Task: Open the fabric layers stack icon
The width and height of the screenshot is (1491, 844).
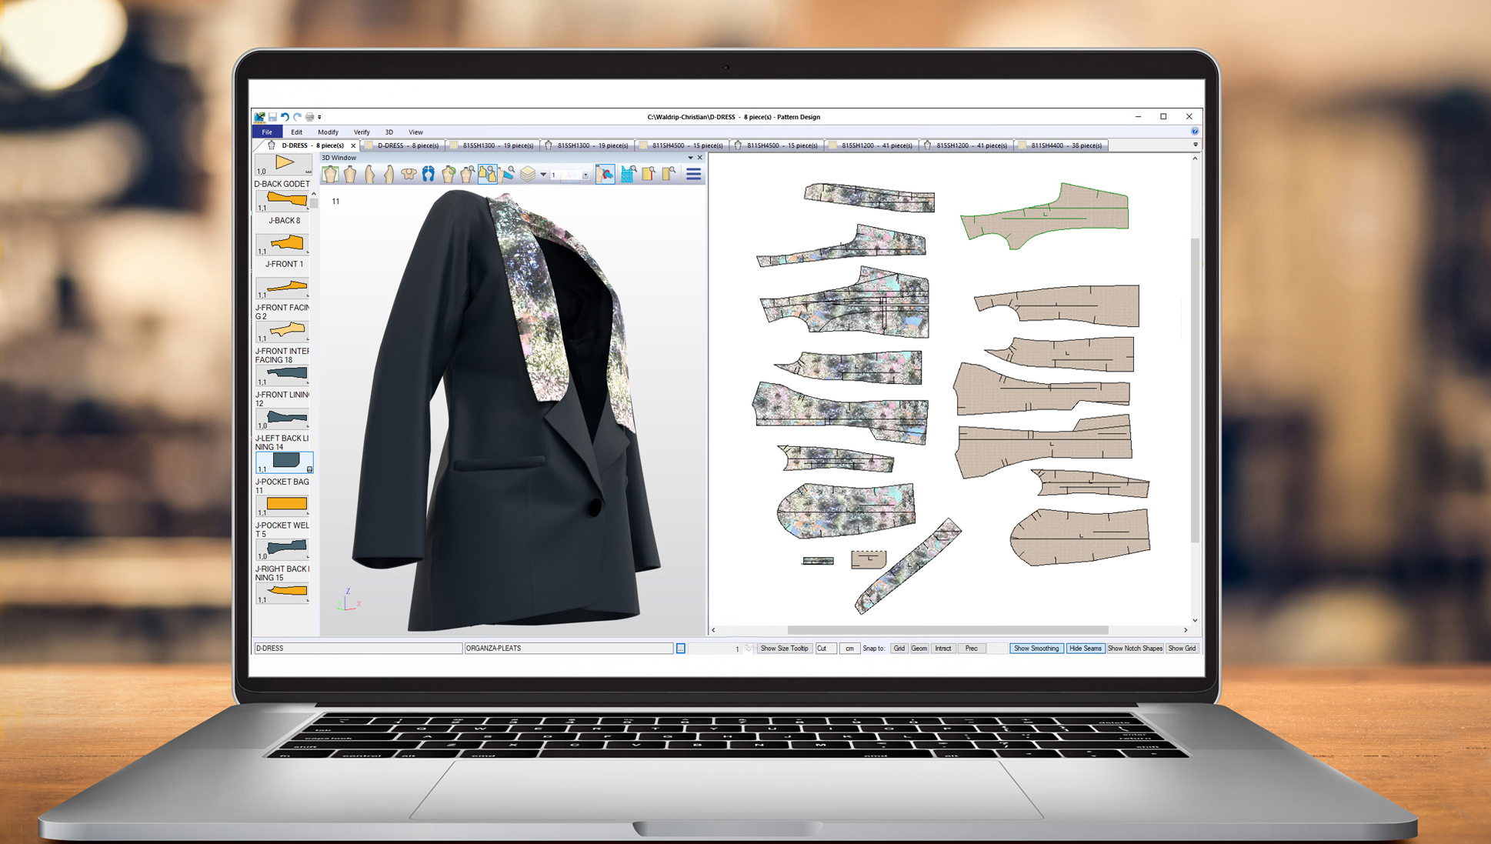Action: pyautogui.click(x=528, y=174)
